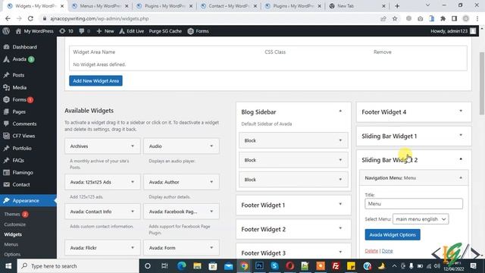
Task: Open Menus under Appearance
Action: (x=11, y=244)
